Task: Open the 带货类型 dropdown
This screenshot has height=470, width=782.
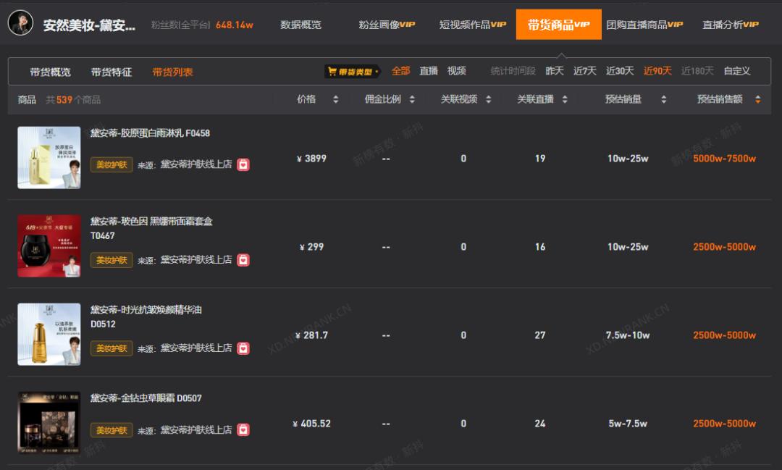Action: coord(354,72)
